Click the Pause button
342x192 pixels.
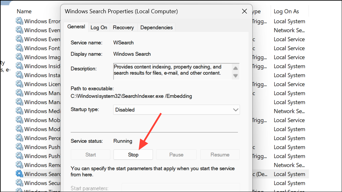176,154
